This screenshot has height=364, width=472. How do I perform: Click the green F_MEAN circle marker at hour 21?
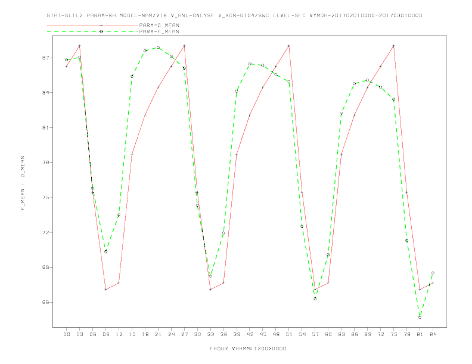158,48
